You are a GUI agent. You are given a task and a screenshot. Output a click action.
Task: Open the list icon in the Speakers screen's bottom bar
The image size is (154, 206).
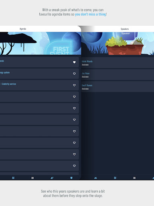click(x=134, y=178)
